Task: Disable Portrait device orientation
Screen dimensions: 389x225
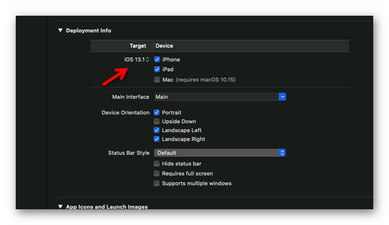Action: point(157,112)
